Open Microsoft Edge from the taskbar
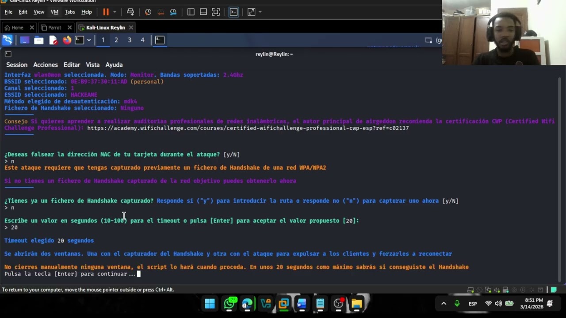This screenshot has height=318, width=566. pos(247,304)
